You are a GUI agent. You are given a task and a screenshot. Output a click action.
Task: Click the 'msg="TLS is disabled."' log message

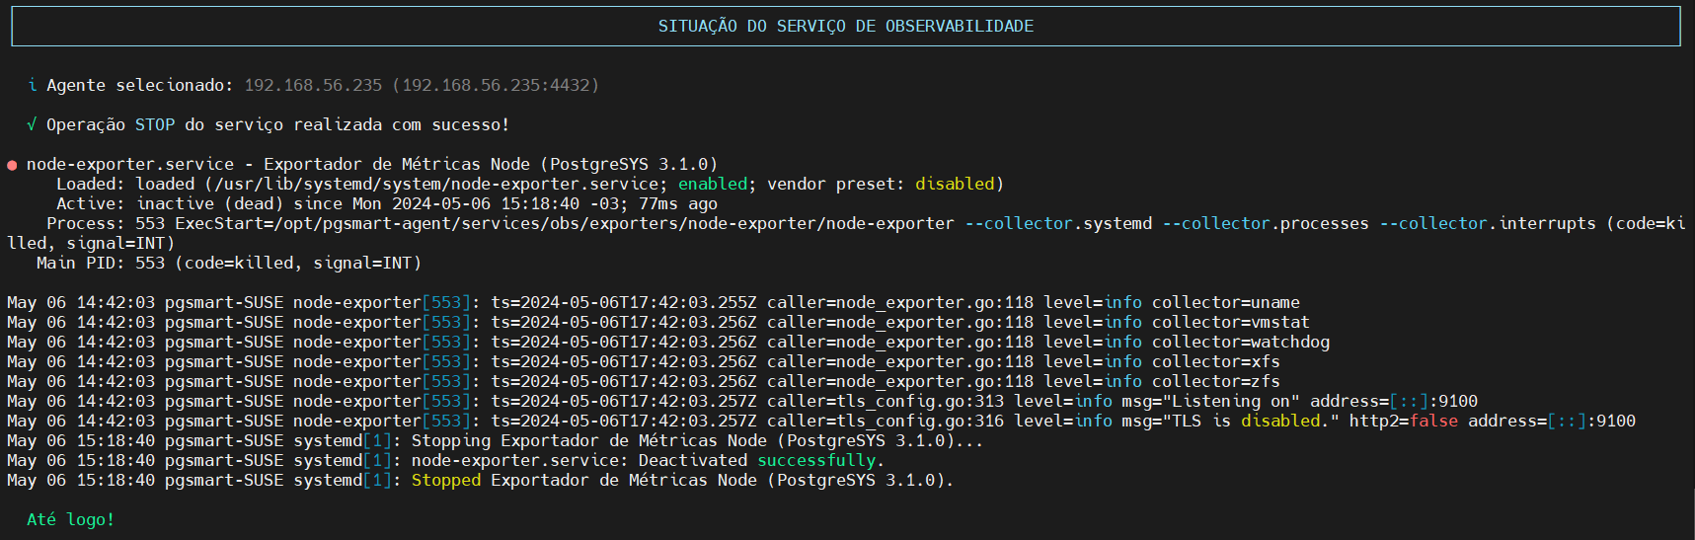(x=1231, y=422)
